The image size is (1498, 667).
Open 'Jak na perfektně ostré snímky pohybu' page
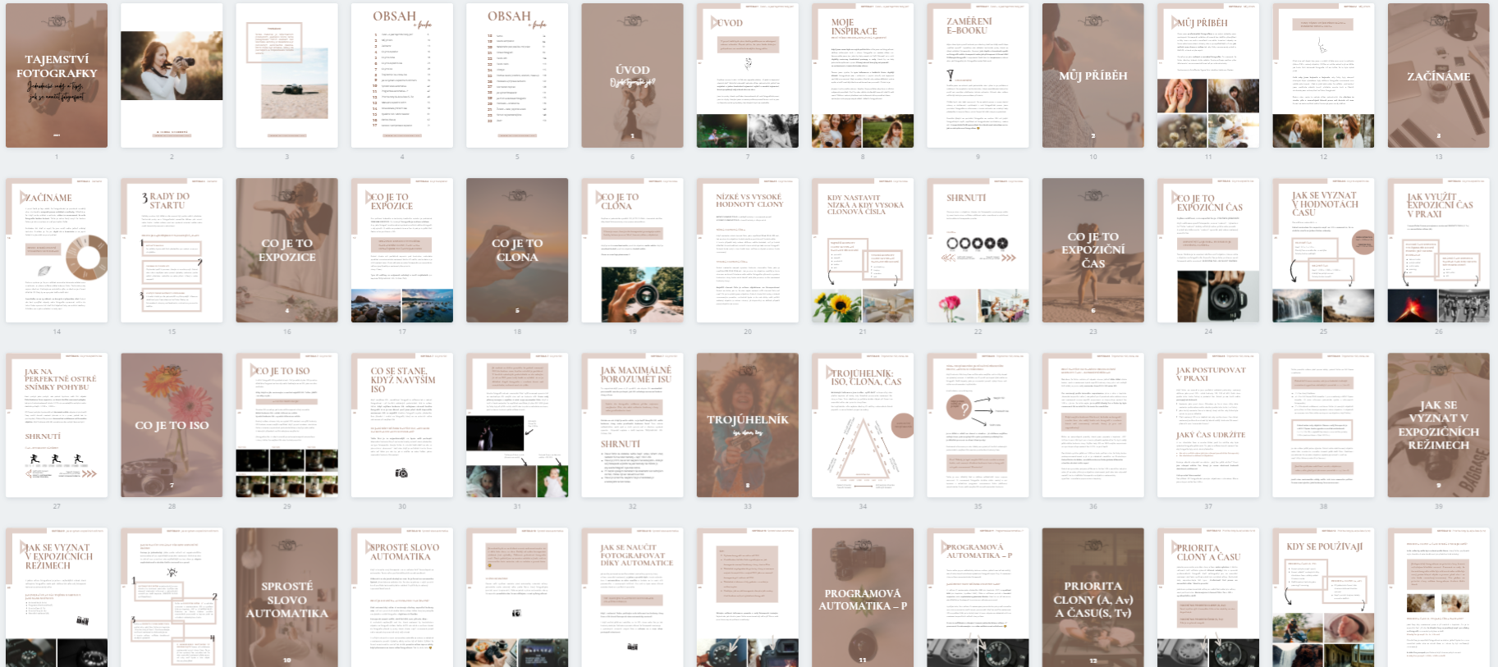click(x=57, y=425)
